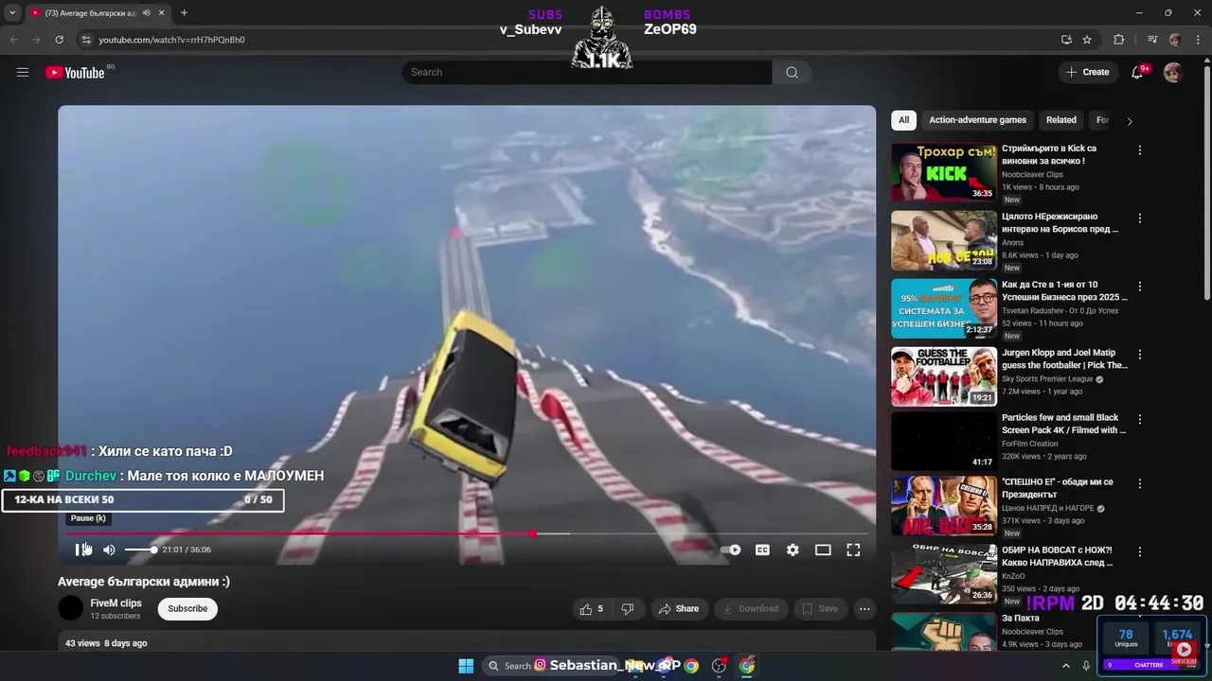Open the Jurgen Klopp and Joel Matip video title
Image resolution: width=1212 pixels, height=681 pixels.
[1064, 358]
